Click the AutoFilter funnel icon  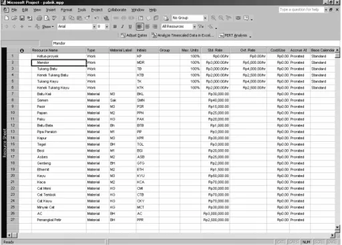coord(201,27)
